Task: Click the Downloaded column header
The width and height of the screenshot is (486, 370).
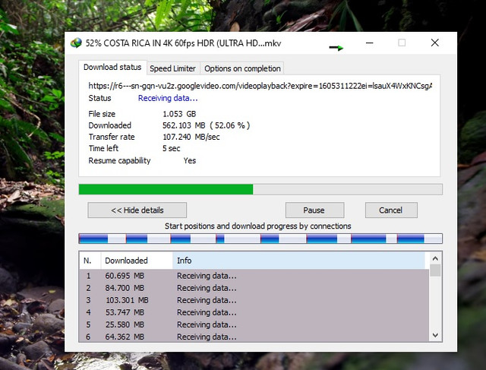Action: point(137,261)
